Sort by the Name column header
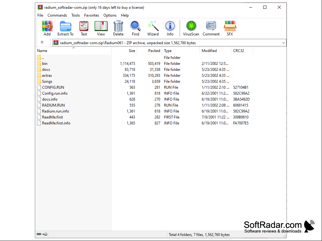The image size is (322, 241). pyautogui.click(x=74, y=51)
